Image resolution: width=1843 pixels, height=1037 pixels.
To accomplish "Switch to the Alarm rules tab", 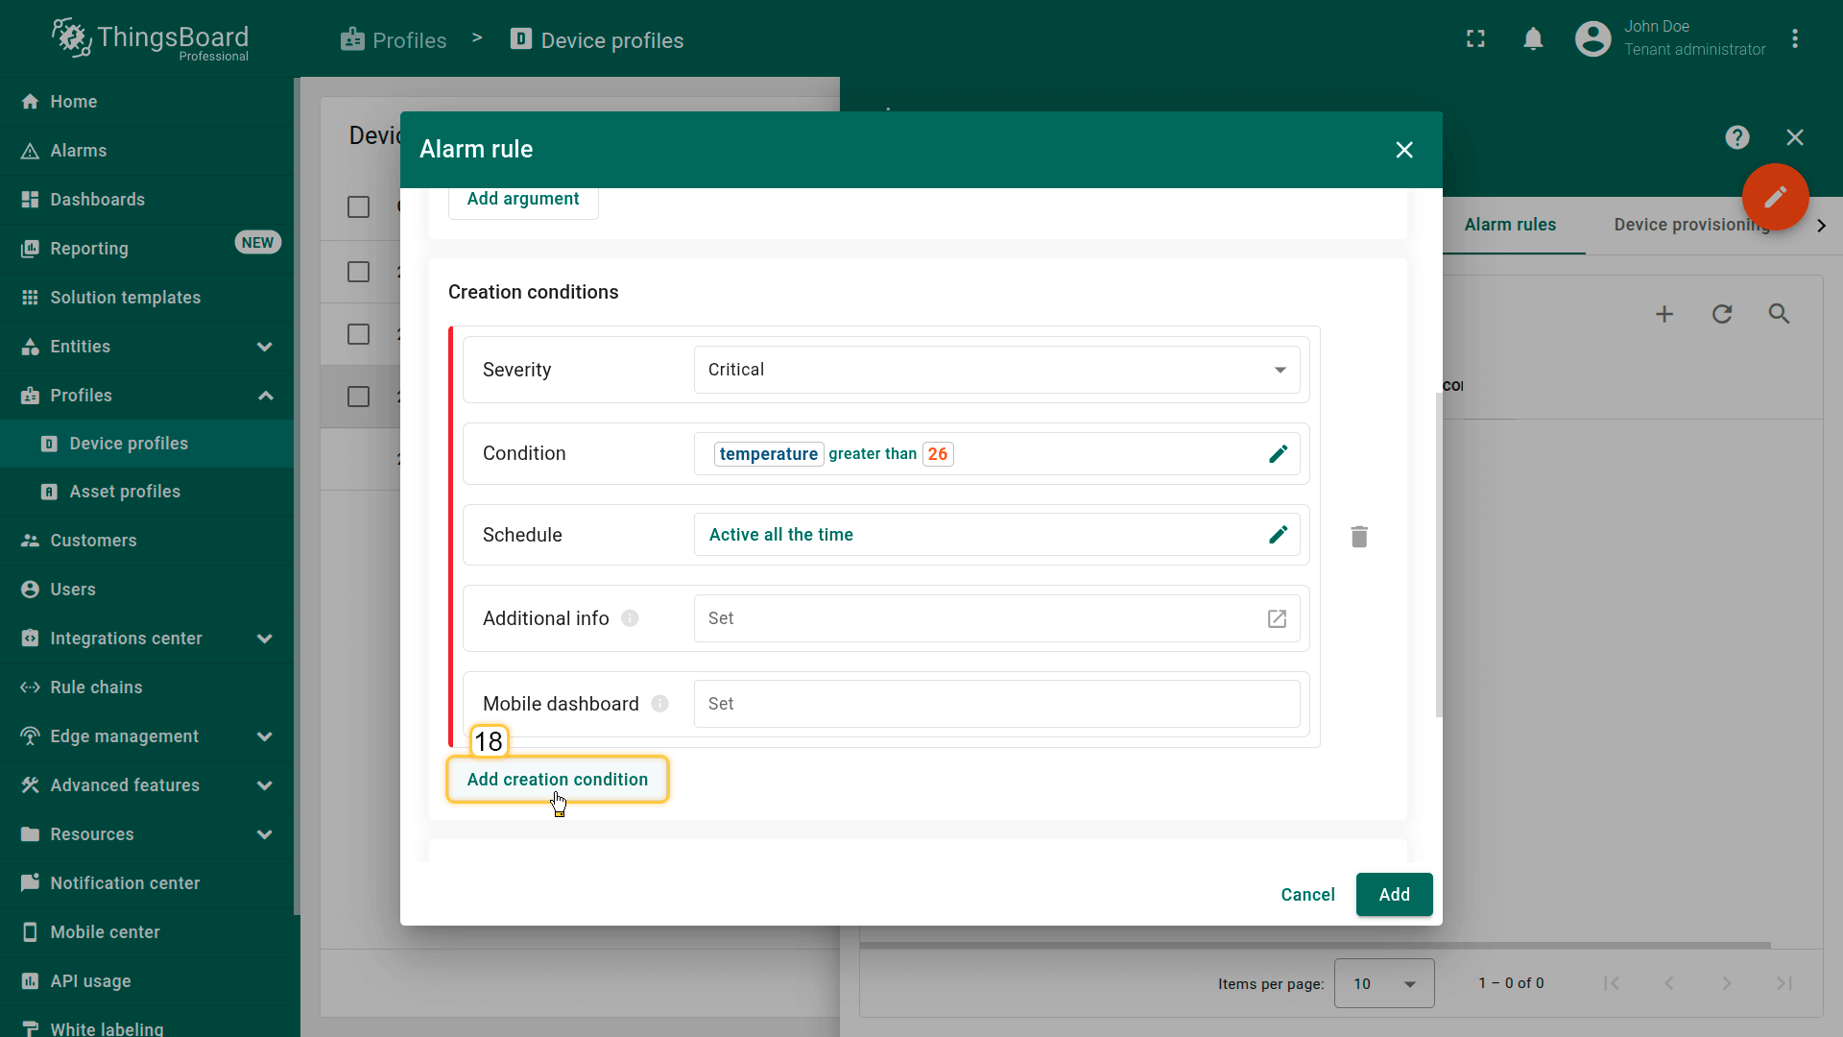I will click(x=1509, y=225).
